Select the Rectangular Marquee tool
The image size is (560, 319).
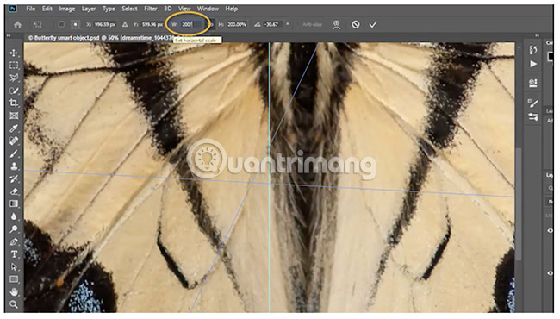click(14, 66)
